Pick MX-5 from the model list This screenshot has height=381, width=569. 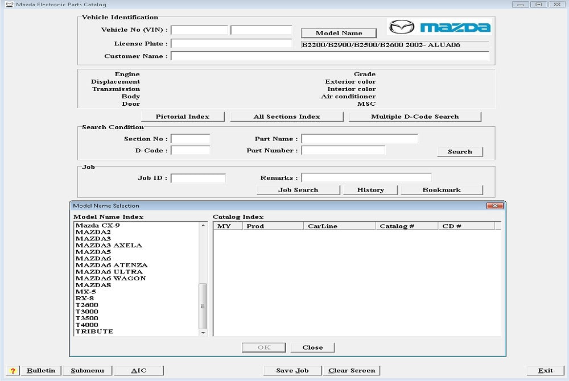coord(86,292)
